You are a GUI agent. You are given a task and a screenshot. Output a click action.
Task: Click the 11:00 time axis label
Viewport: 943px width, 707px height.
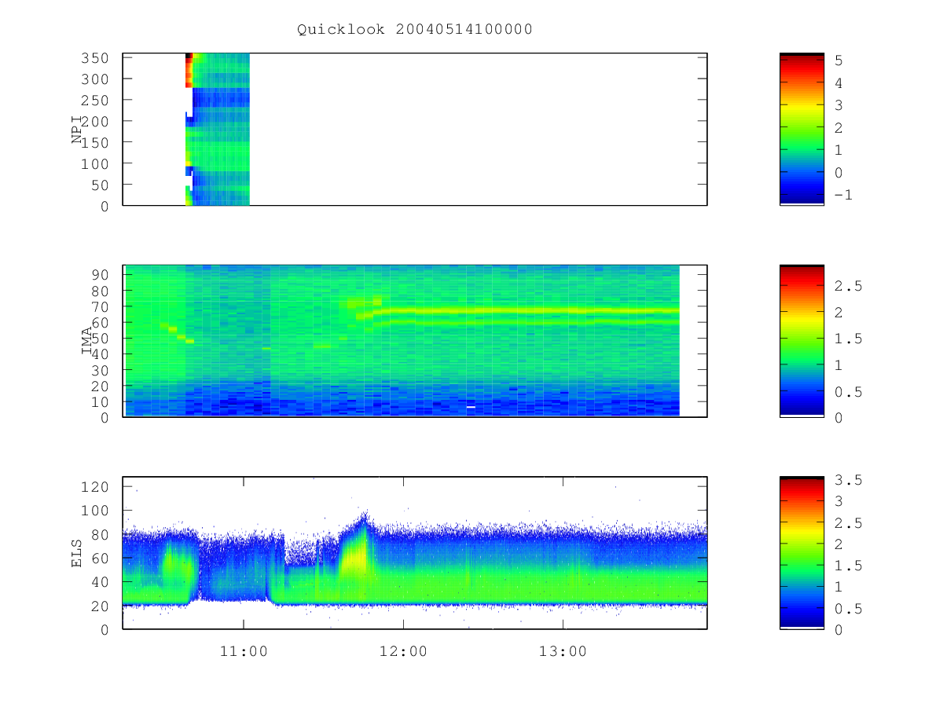click(244, 651)
